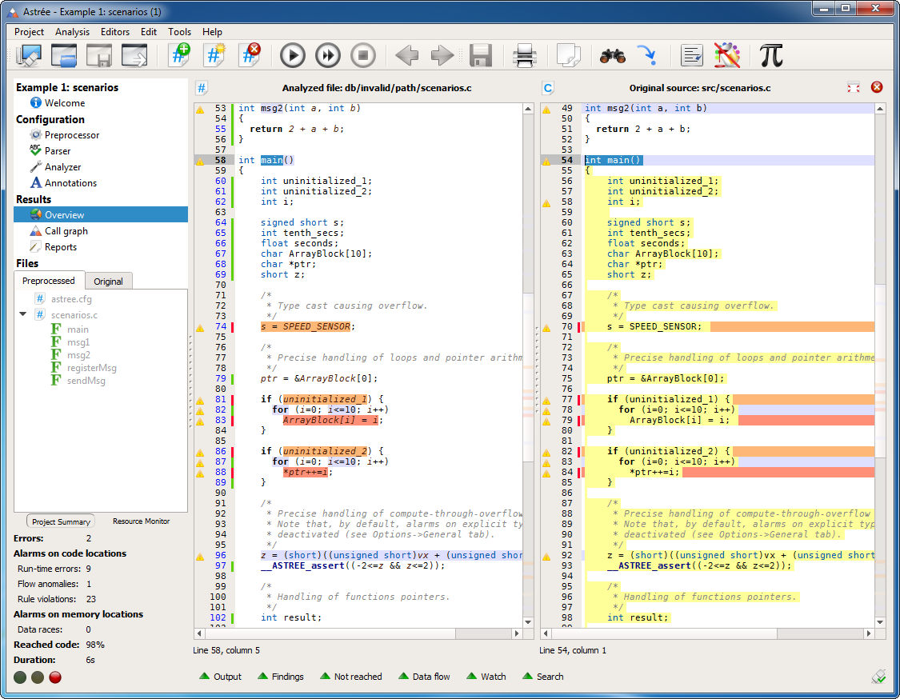Open the Annotations configuration
This screenshot has height=699, width=900.
click(70, 183)
